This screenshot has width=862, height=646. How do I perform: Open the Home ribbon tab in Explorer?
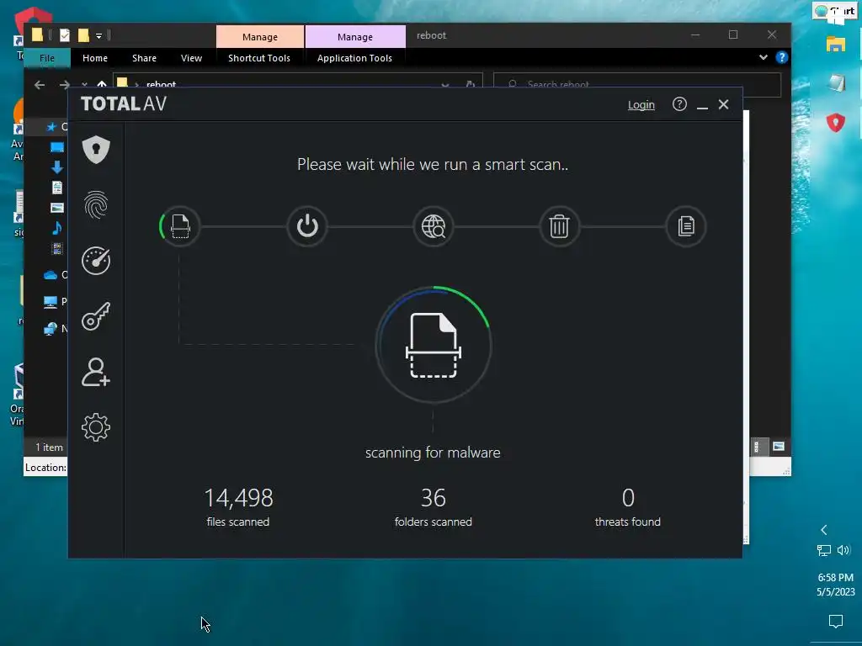point(95,58)
